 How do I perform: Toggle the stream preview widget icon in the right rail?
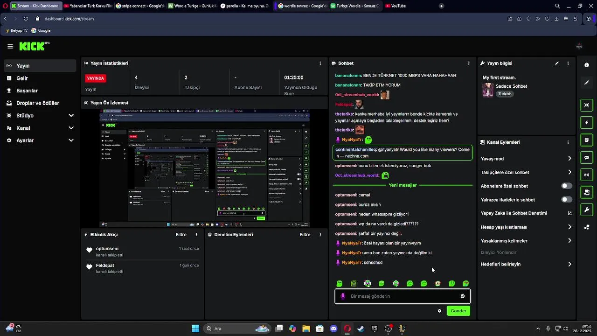click(x=587, y=105)
